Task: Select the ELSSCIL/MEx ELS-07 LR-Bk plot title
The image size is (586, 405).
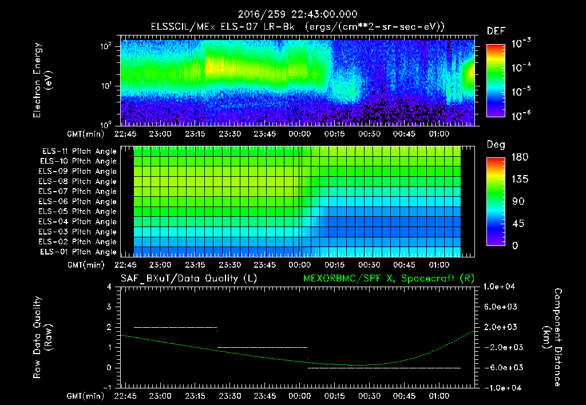Action: pyautogui.click(x=298, y=27)
